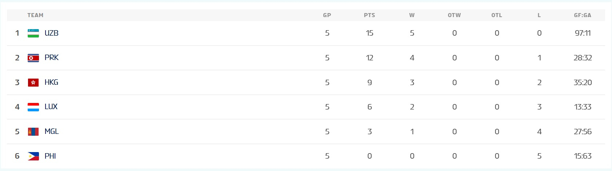Click the GP column header
Viewport: 612px width, 171px height.
click(x=327, y=15)
